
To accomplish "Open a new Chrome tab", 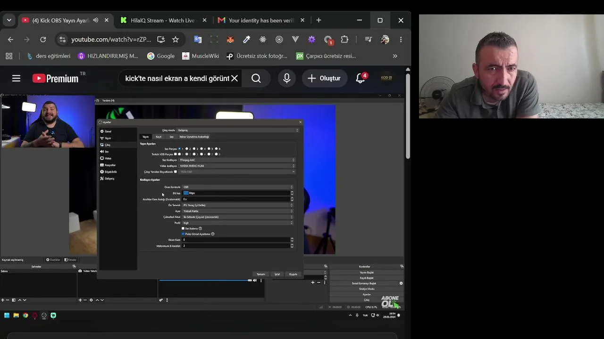I will pos(319,20).
